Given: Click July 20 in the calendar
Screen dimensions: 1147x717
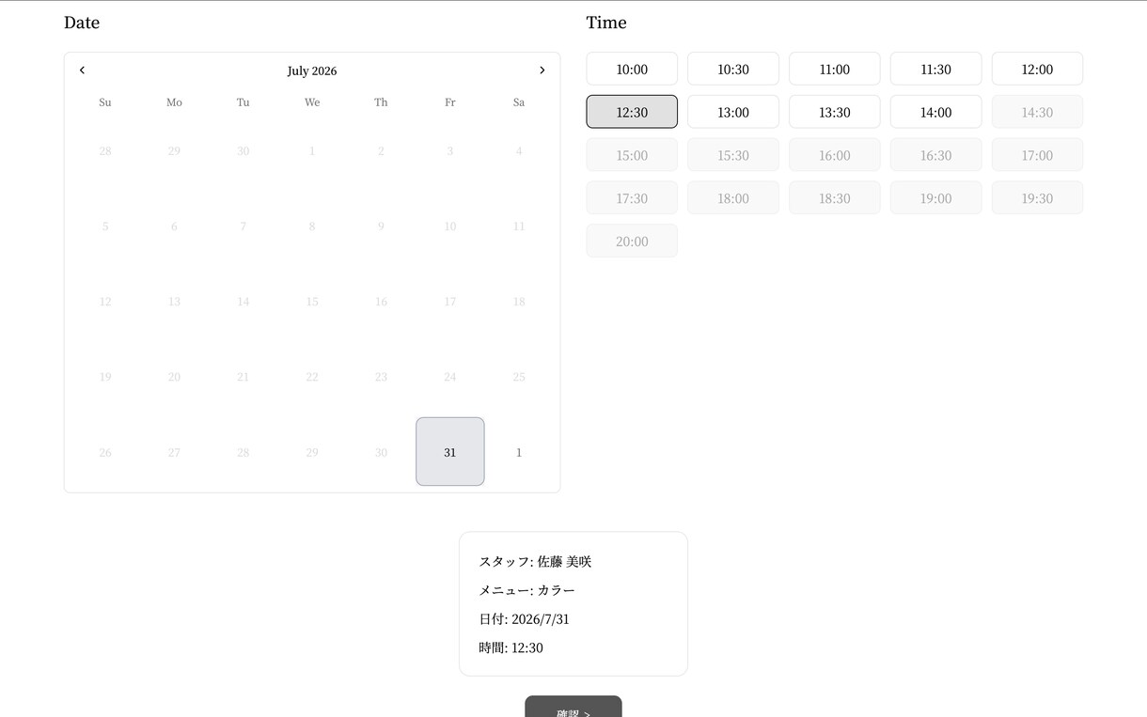Looking at the screenshot, I should pos(174,377).
